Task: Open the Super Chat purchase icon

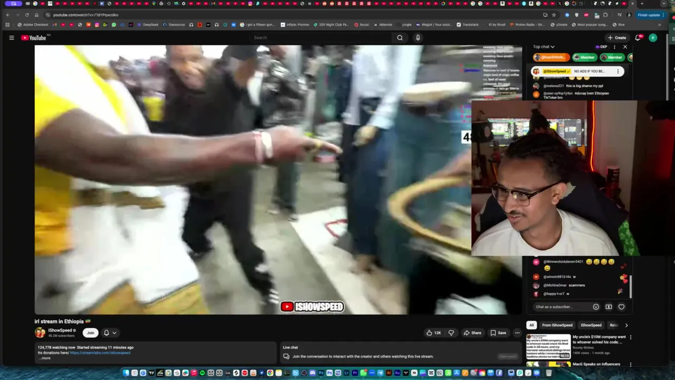Action: pyautogui.click(x=609, y=307)
